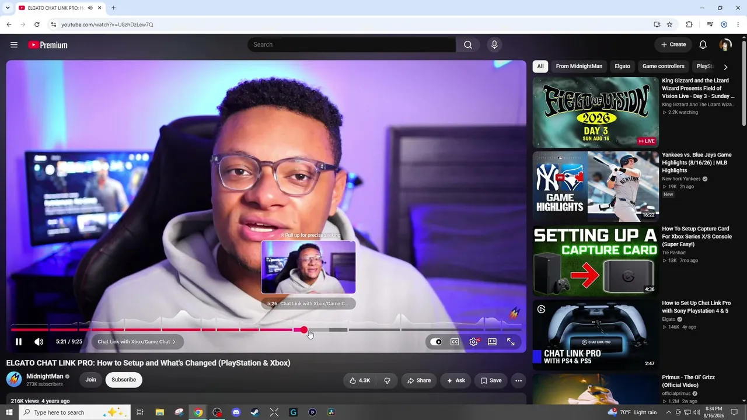Open more actions under the video
747x420 pixels.
pyautogui.click(x=518, y=380)
